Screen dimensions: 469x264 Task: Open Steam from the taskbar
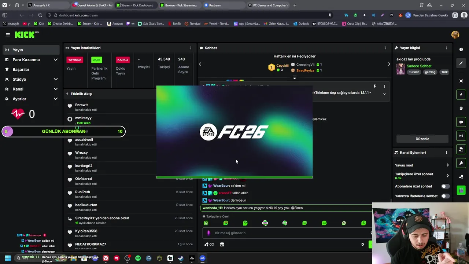pyautogui.click(x=181, y=258)
